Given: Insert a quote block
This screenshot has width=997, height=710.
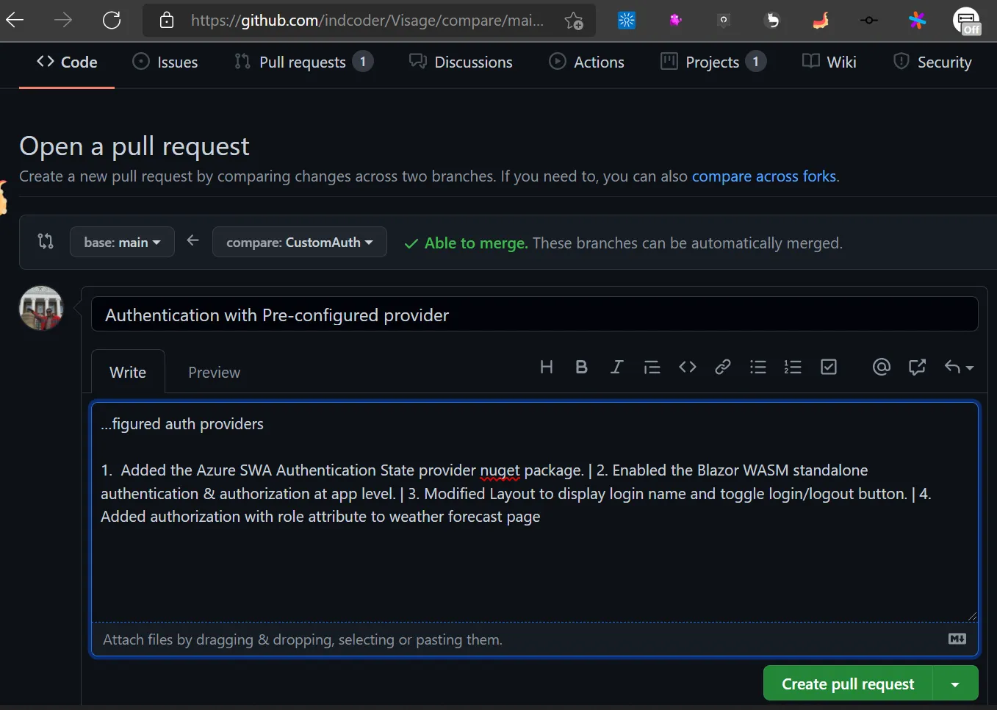Looking at the screenshot, I should point(652,367).
